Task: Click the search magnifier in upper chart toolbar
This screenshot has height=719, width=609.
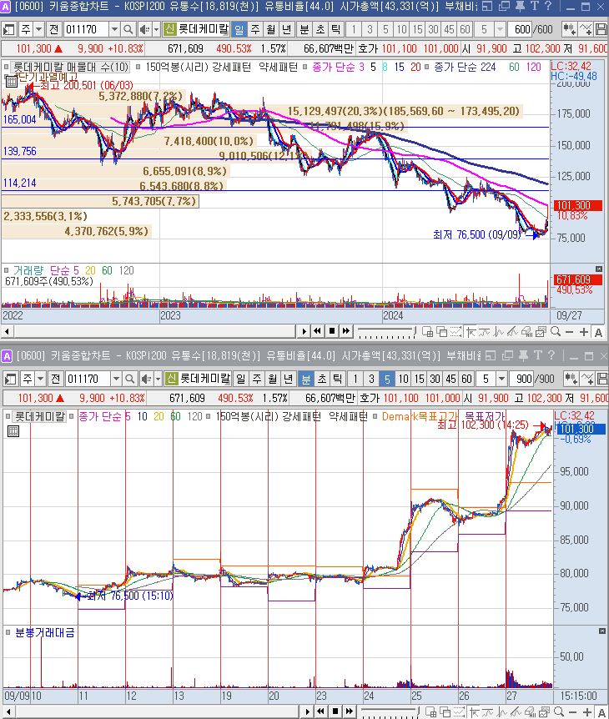Action: (x=128, y=30)
